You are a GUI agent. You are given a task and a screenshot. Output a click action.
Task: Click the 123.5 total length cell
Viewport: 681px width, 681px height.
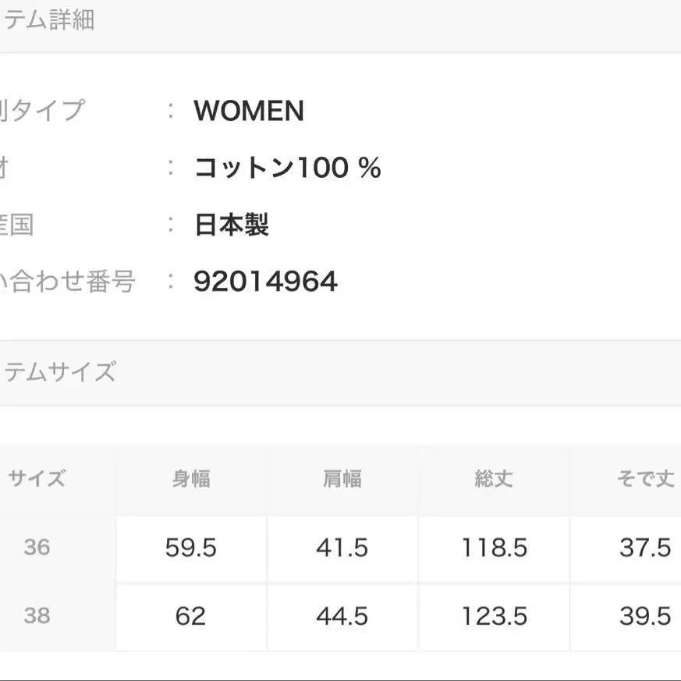click(494, 617)
